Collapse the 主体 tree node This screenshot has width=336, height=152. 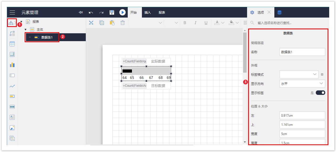26,30
